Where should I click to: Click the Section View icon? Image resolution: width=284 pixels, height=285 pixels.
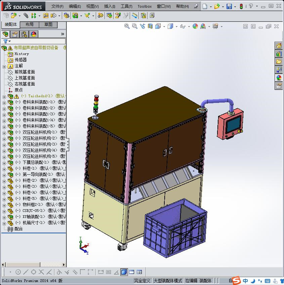point(150,26)
